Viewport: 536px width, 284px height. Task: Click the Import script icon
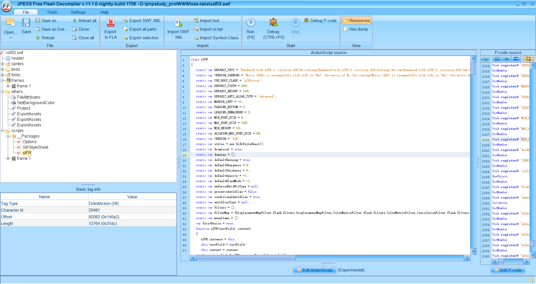196,29
